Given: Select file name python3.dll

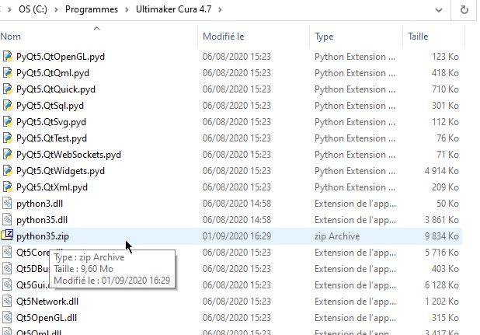Looking at the screenshot, I should coord(40,204).
